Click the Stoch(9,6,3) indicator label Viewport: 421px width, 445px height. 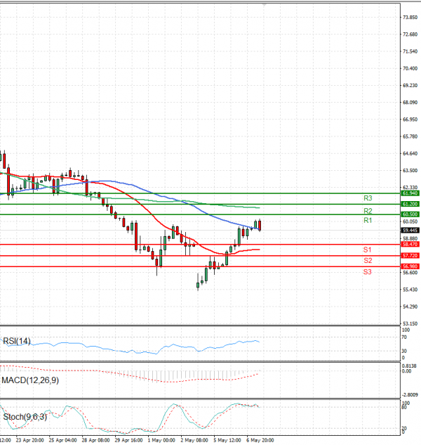pos(25,417)
